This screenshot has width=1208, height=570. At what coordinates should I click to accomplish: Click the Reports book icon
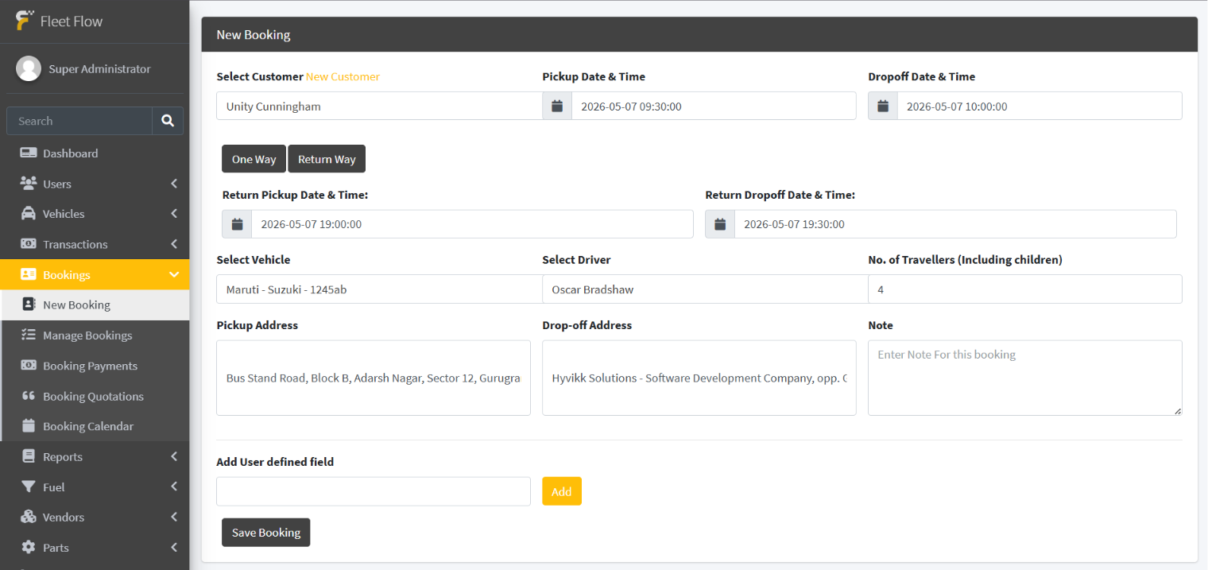point(29,456)
